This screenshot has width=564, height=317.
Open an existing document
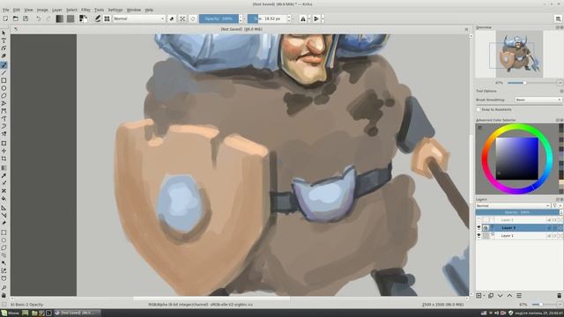pyautogui.click(x=16, y=18)
